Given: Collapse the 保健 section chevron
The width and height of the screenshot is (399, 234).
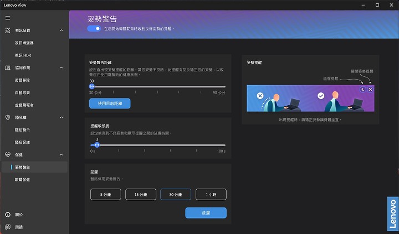Looking at the screenshot, I should point(62,155).
